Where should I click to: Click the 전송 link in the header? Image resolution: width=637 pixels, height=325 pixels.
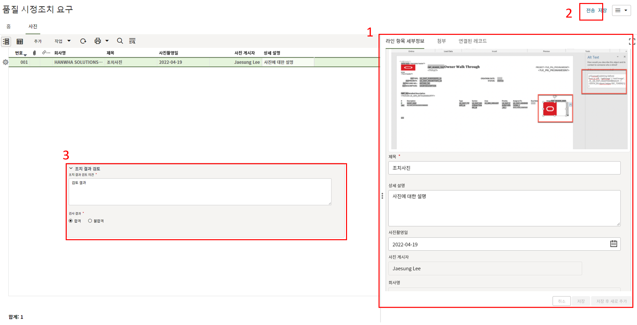[x=590, y=11]
